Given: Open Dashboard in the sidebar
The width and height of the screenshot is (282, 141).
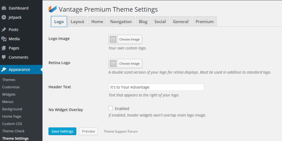Looking at the screenshot, I should (x=18, y=8).
